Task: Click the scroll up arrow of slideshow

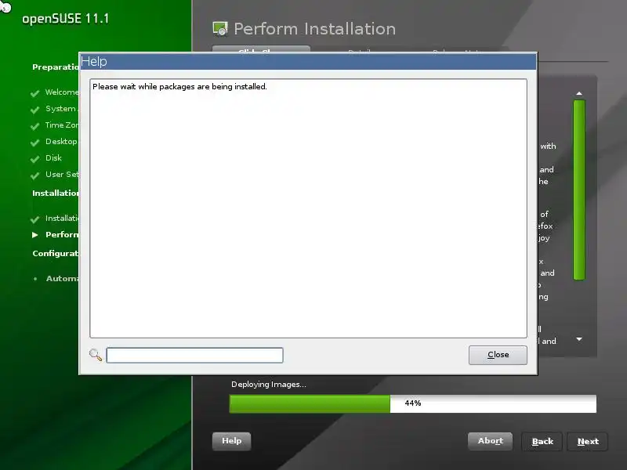Action: (x=579, y=93)
